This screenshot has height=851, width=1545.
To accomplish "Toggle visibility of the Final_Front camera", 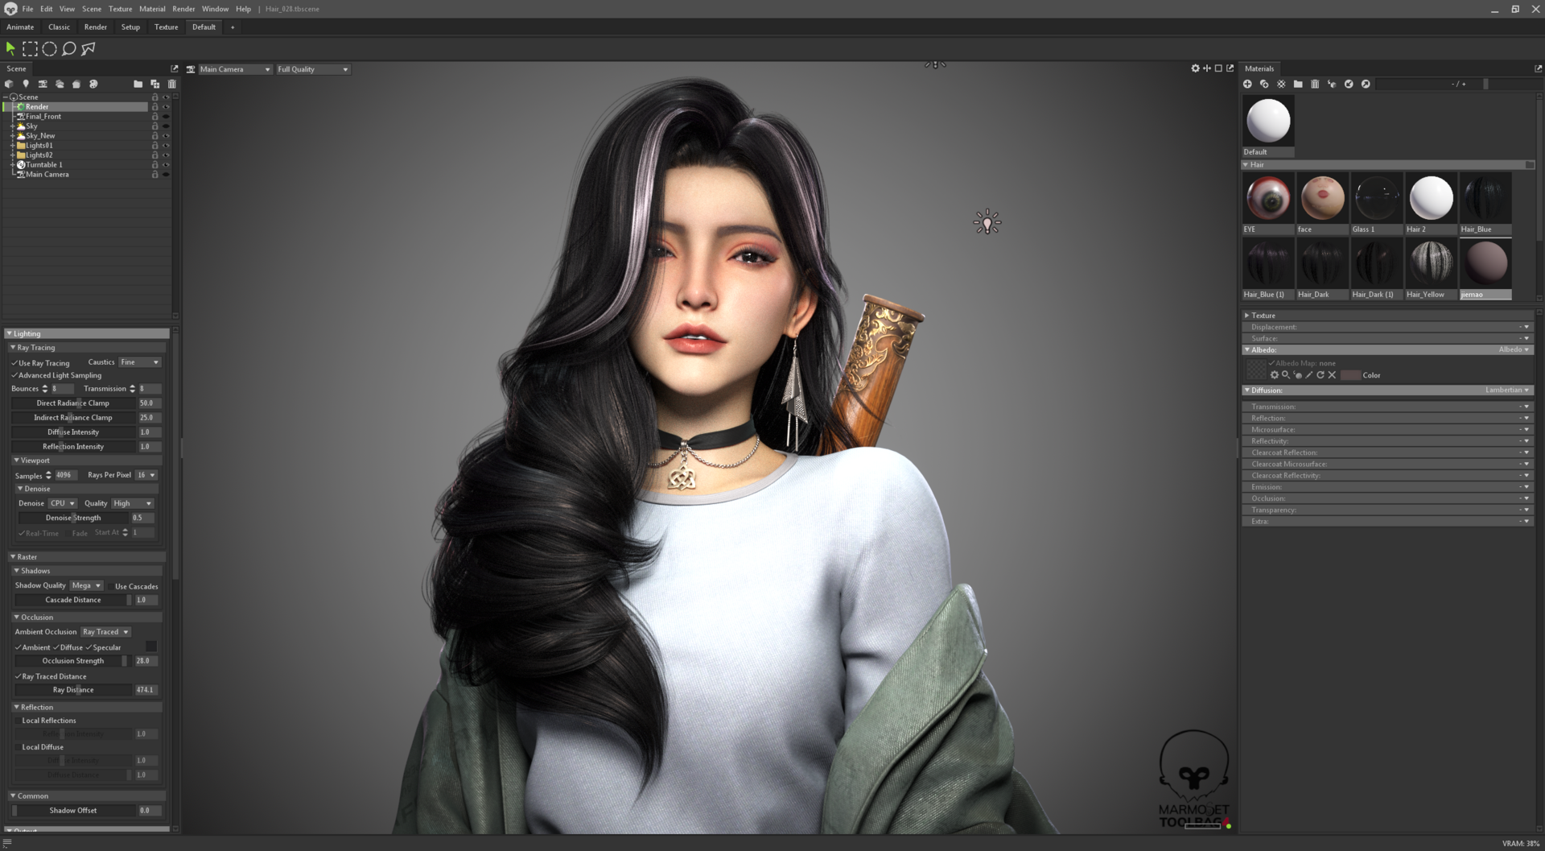I will click(165, 117).
